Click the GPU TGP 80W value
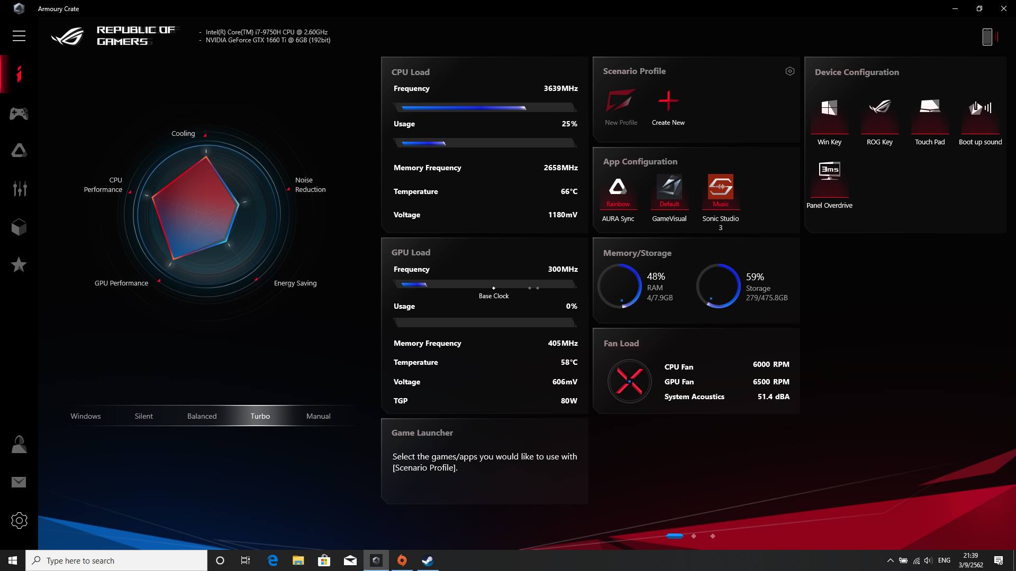This screenshot has width=1016, height=571. pos(569,401)
